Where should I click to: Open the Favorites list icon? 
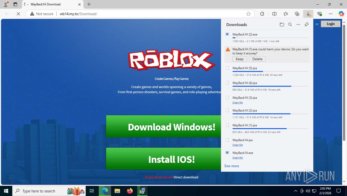286,14
